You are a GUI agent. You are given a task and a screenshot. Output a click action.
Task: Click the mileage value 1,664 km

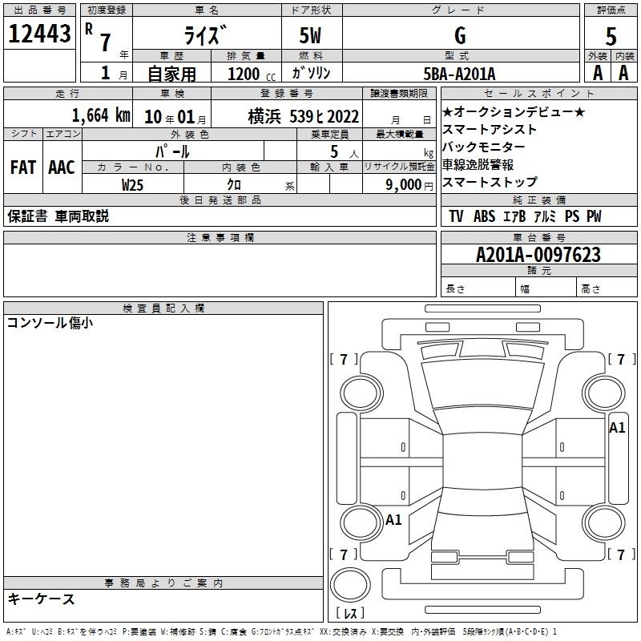coord(100,115)
